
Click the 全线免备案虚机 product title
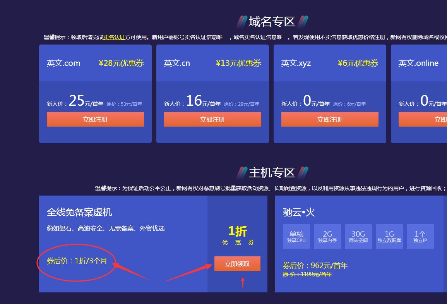point(79,212)
